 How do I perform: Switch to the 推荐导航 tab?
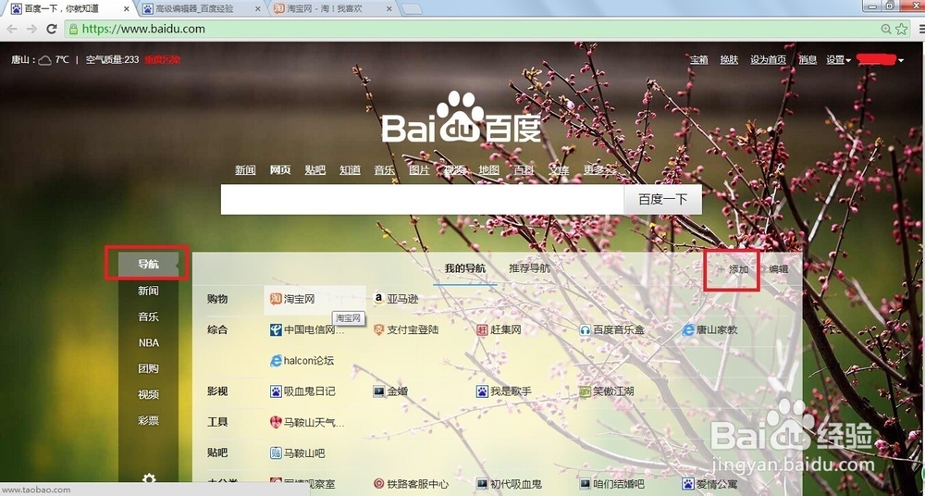[530, 268]
